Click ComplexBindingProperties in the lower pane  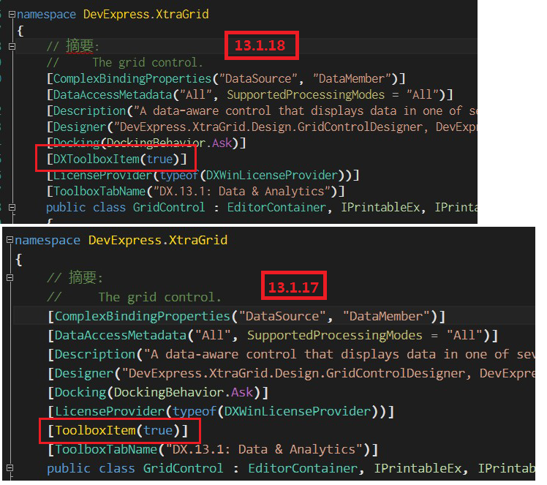click(x=143, y=316)
